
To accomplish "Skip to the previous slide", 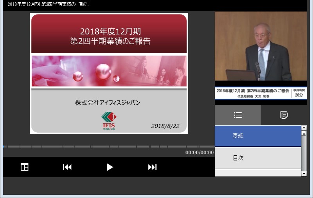I will 67,167.
